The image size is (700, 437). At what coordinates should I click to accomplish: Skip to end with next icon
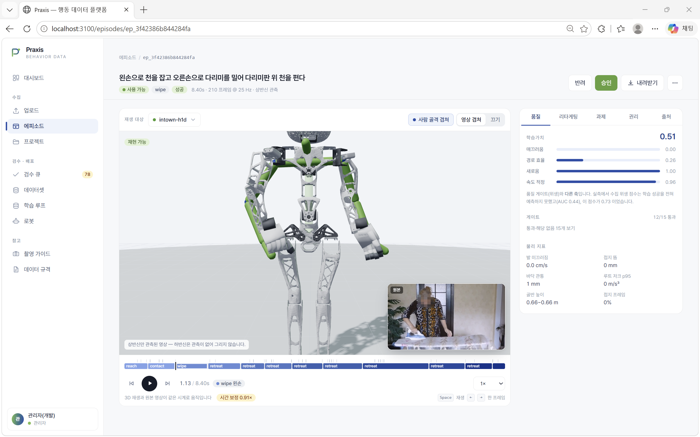167,383
